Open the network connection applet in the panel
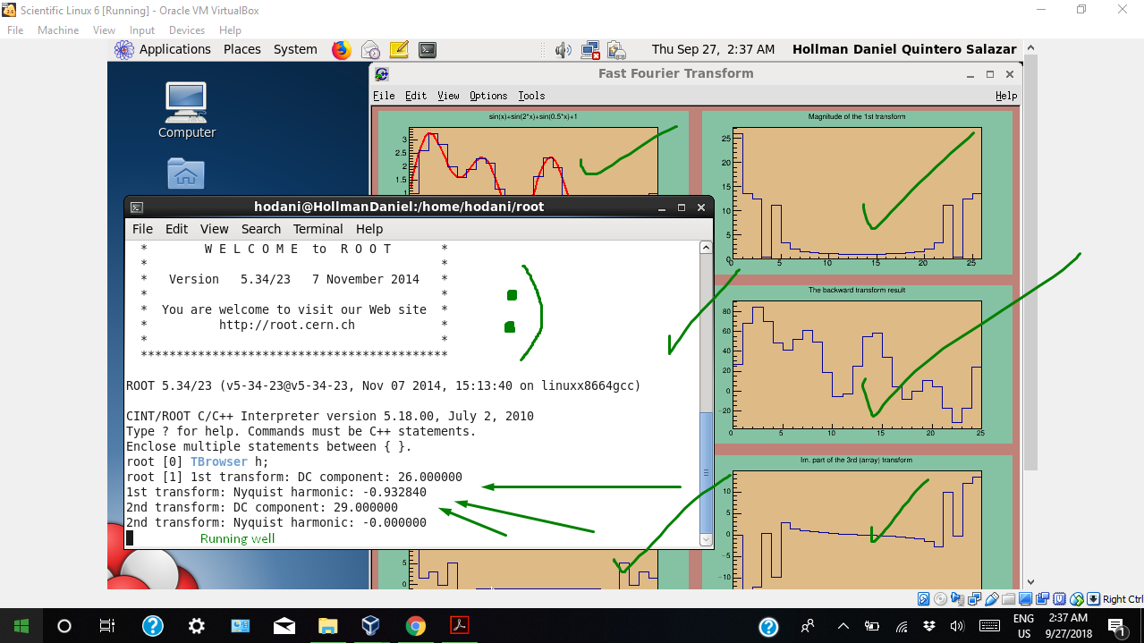Screen dimensions: 1144x643 click(x=589, y=50)
